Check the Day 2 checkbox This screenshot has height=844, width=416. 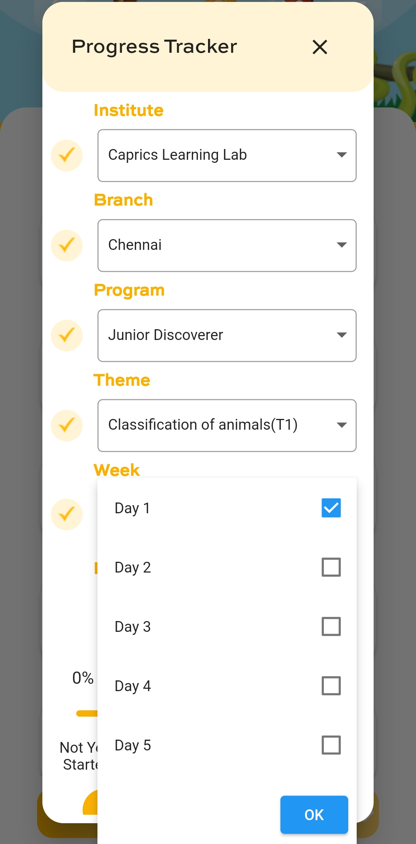pos(331,567)
